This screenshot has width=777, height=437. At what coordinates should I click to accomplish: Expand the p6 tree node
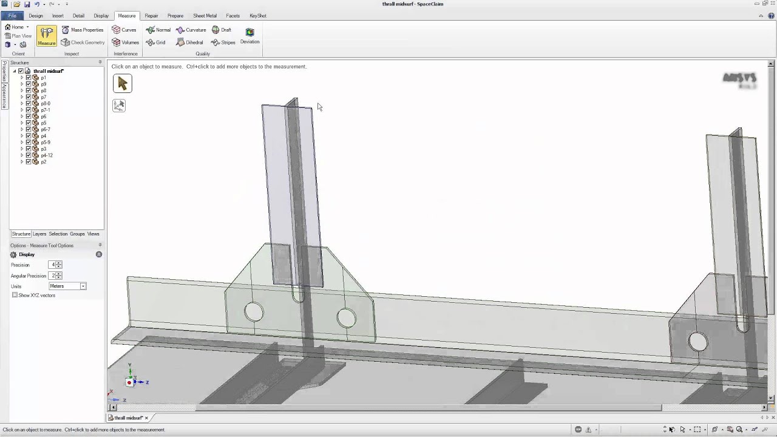pyautogui.click(x=22, y=117)
